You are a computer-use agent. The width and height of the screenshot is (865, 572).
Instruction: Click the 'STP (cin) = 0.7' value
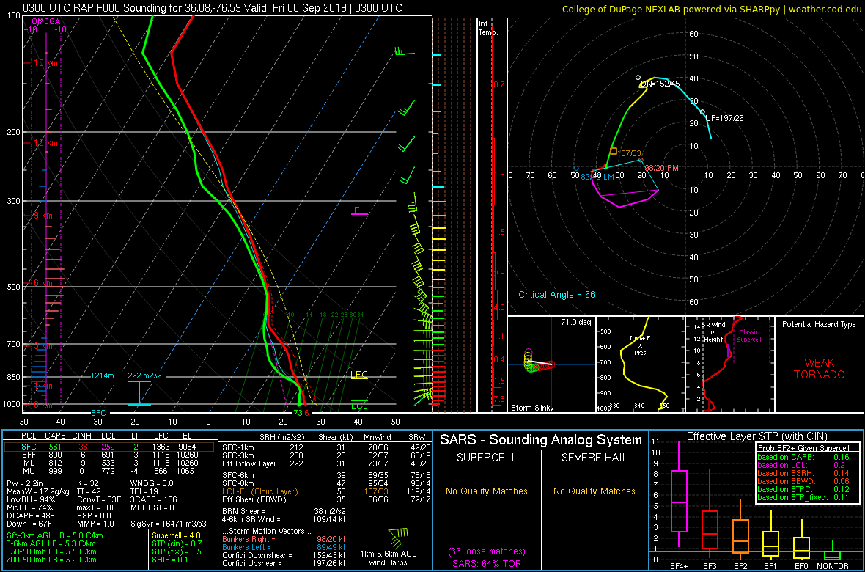(x=177, y=544)
